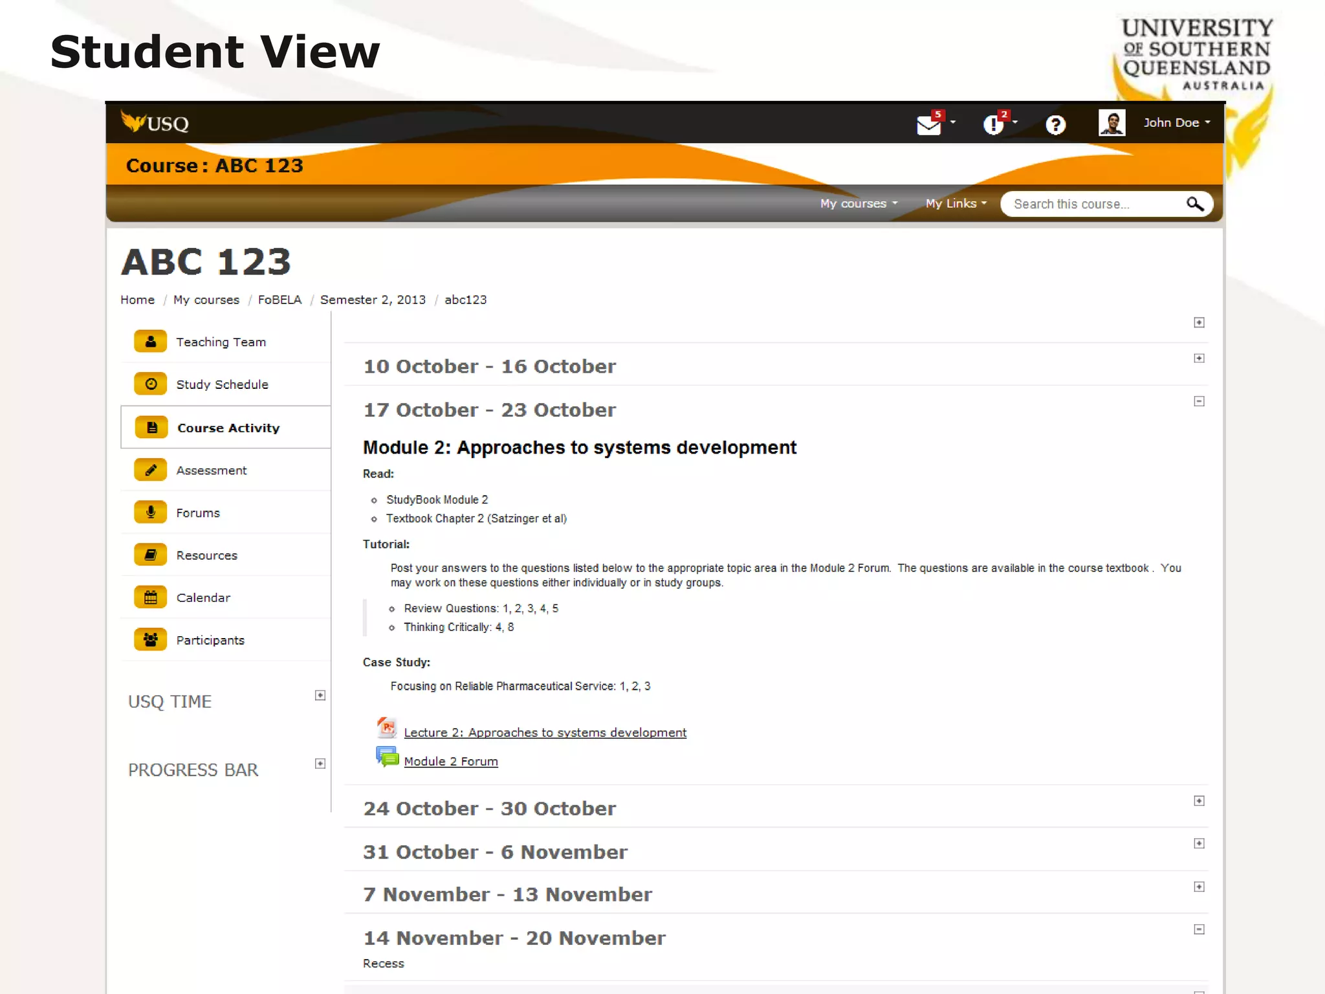
Task: Open FoBELA breadcrumb link
Action: pos(279,300)
